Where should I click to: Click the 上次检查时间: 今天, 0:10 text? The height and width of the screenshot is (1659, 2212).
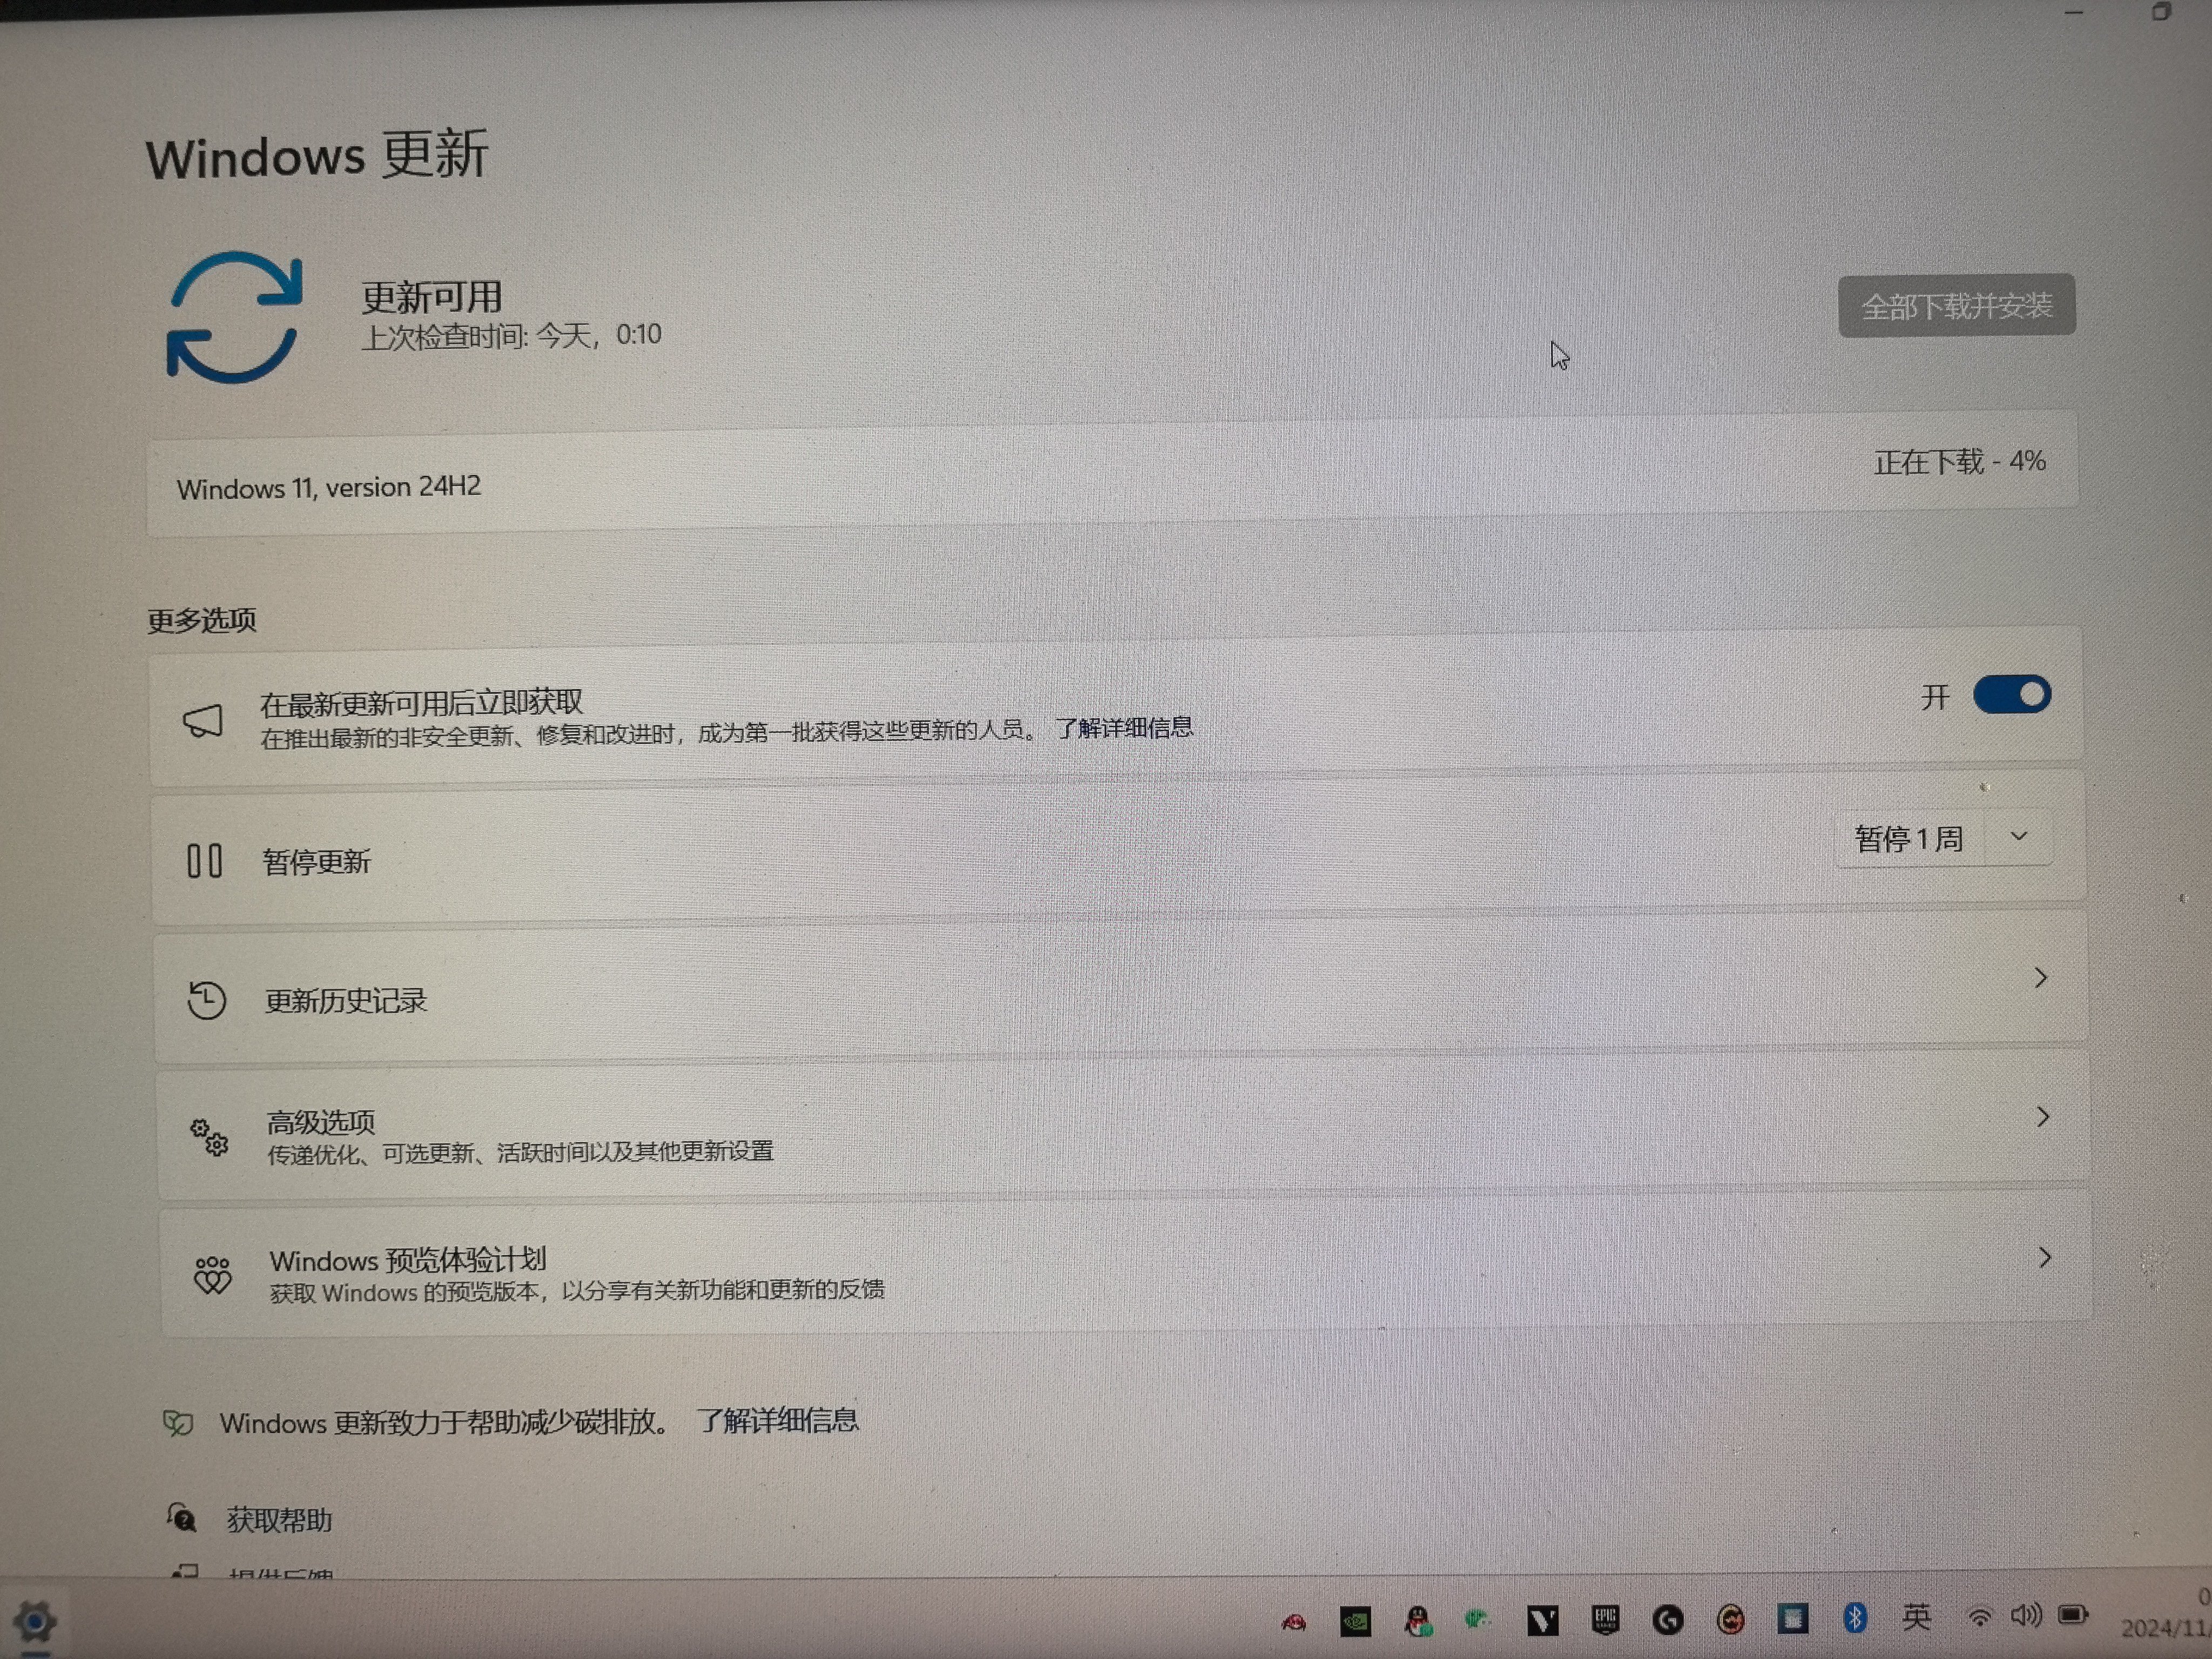pyautogui.click(x=511, y=336)
